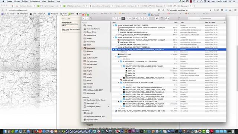Sort by Type column header
This screenshot has height=134, width=238.
tap(182, 22)
